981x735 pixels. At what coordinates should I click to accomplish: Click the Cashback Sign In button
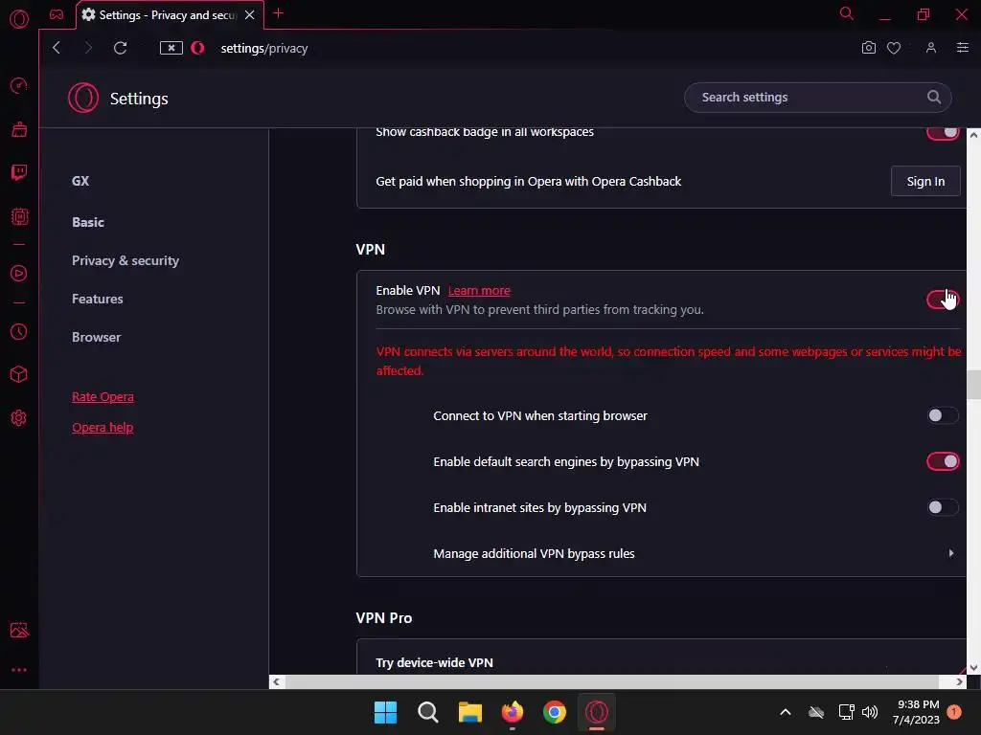pyautogui.click(x=925, y=181)
